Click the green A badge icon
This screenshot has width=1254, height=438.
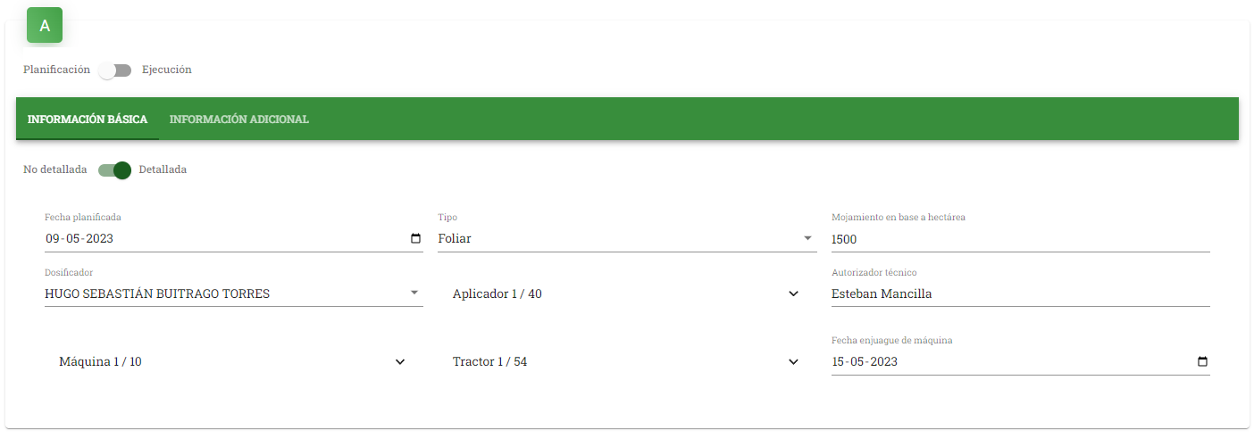[45, 25]
